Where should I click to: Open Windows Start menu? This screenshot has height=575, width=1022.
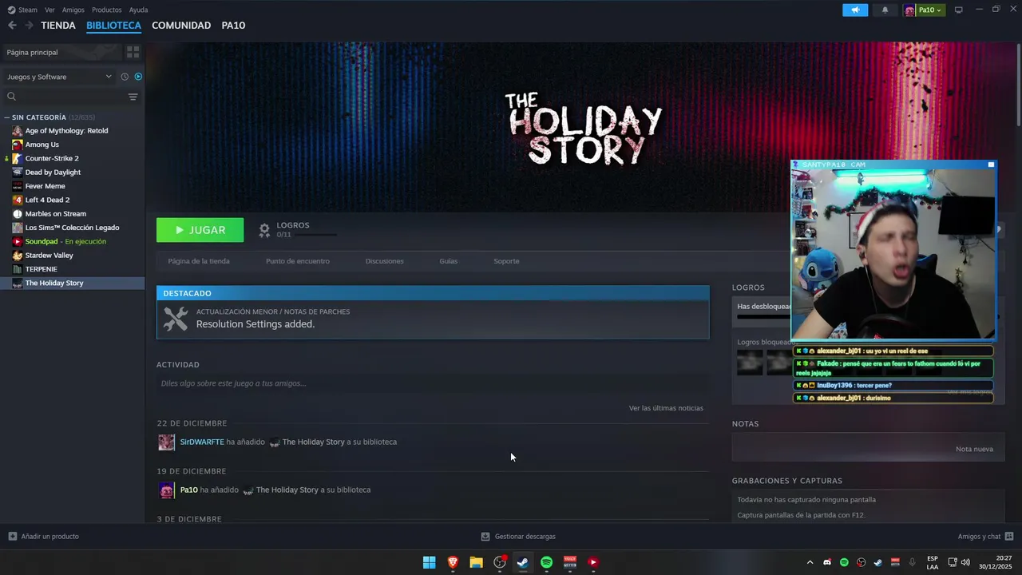click(429, 562)
